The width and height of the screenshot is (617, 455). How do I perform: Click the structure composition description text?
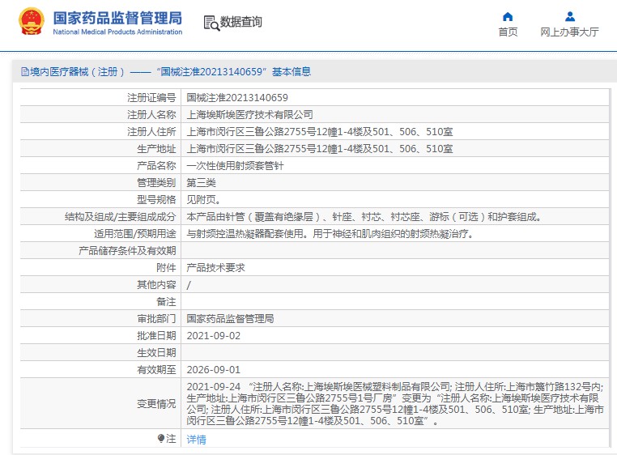coord(364,216)
